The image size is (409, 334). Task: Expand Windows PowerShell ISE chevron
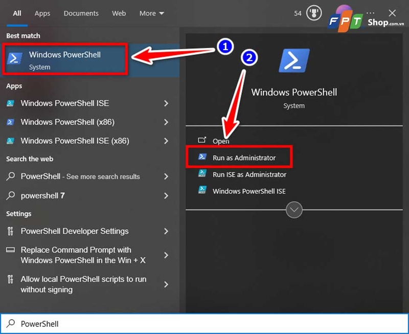click(x=166, y=103)
